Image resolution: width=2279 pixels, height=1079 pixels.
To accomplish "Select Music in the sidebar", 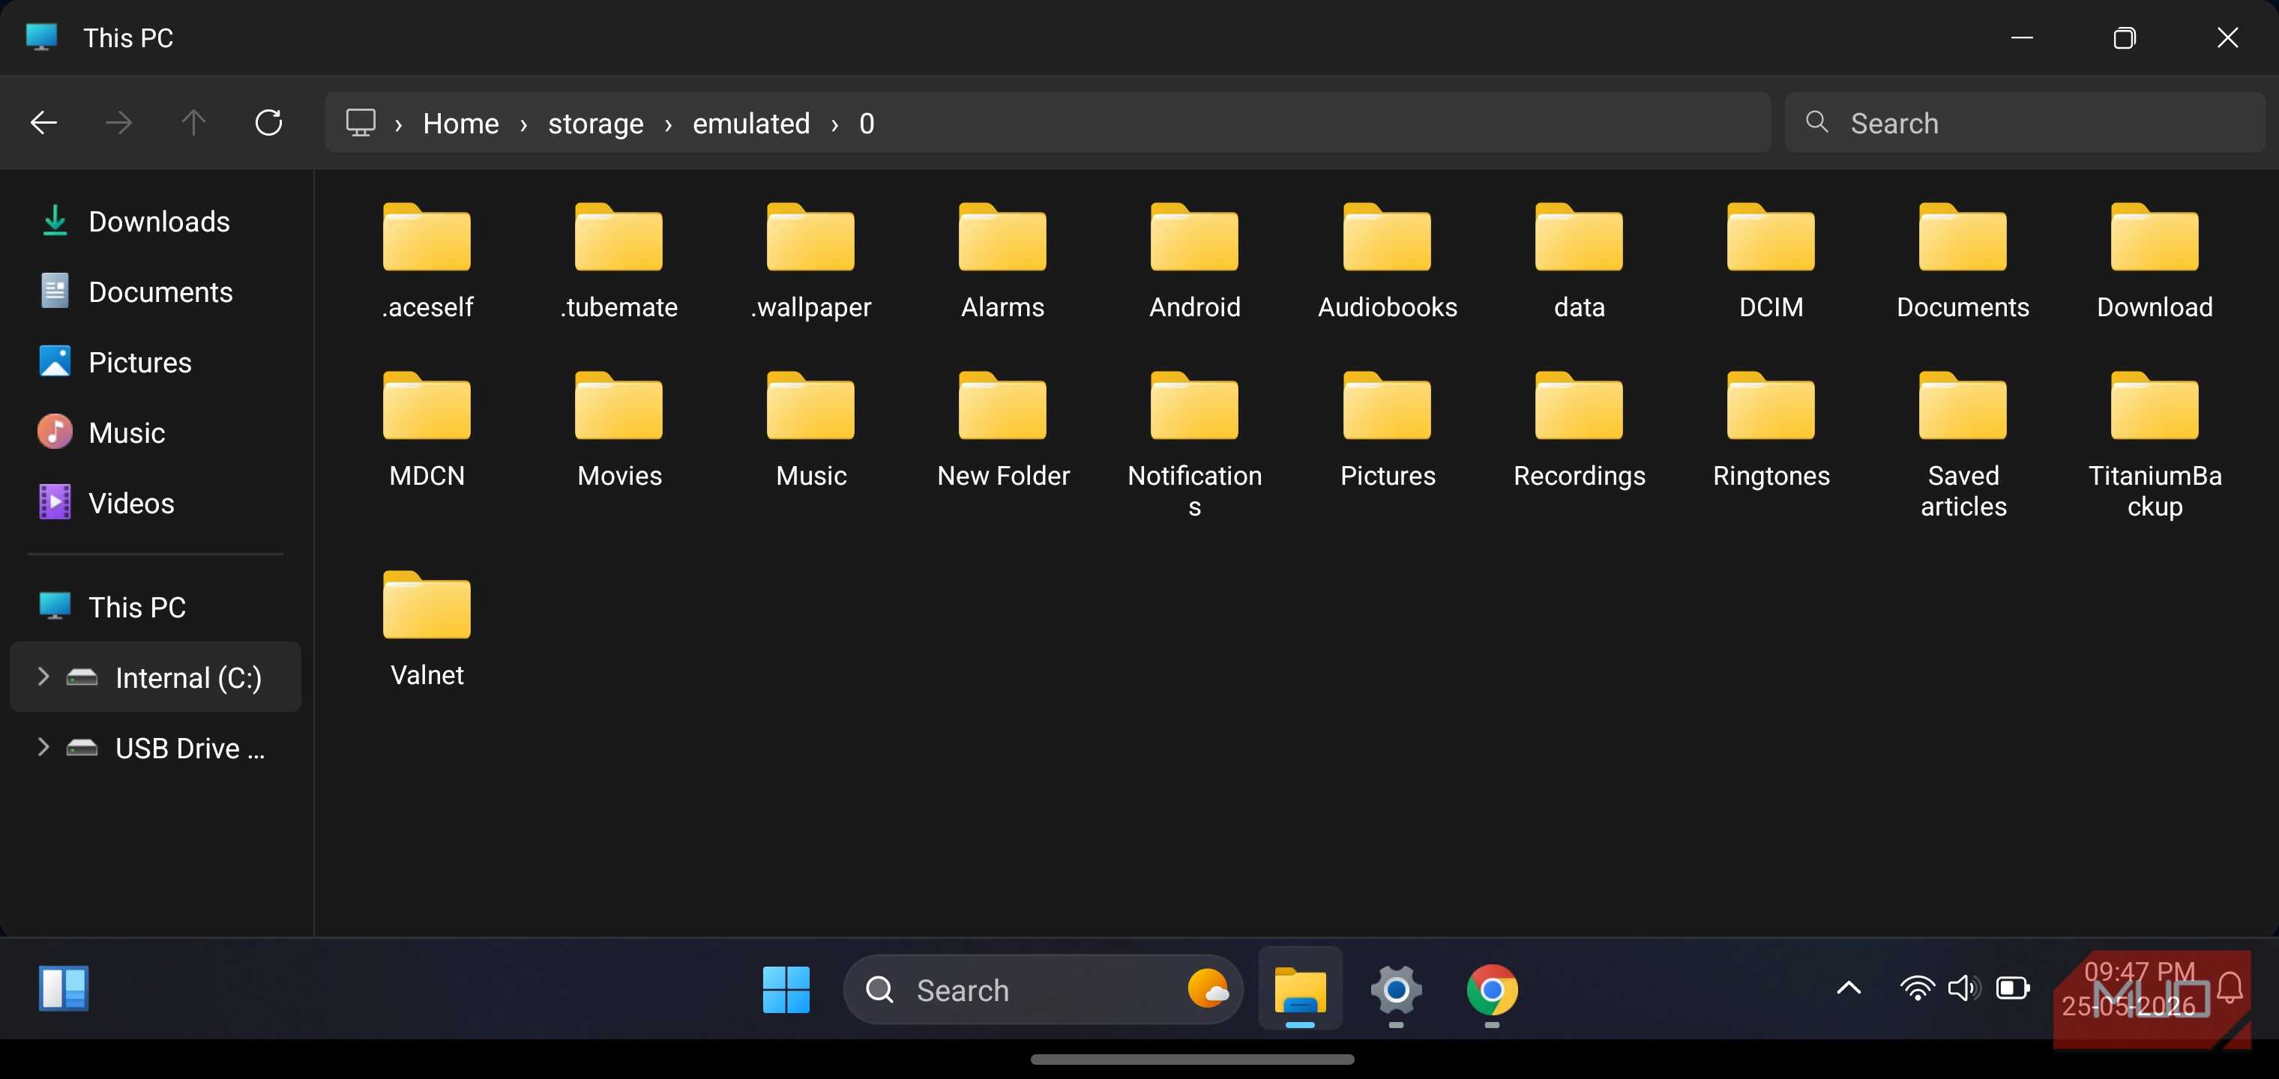I will (156, 432).
